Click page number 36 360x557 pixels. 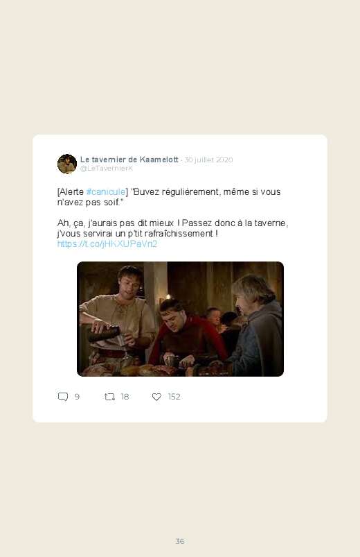(180, 541)
